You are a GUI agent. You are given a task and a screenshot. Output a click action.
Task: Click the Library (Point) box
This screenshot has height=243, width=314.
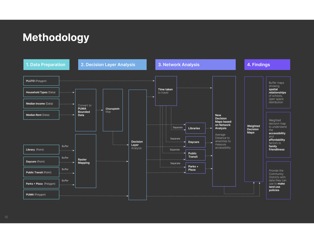coord(41,150)
